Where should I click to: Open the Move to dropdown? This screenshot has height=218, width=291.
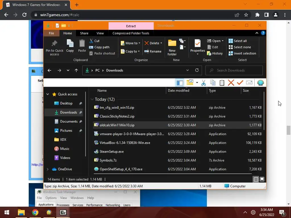tap(130, 43)
